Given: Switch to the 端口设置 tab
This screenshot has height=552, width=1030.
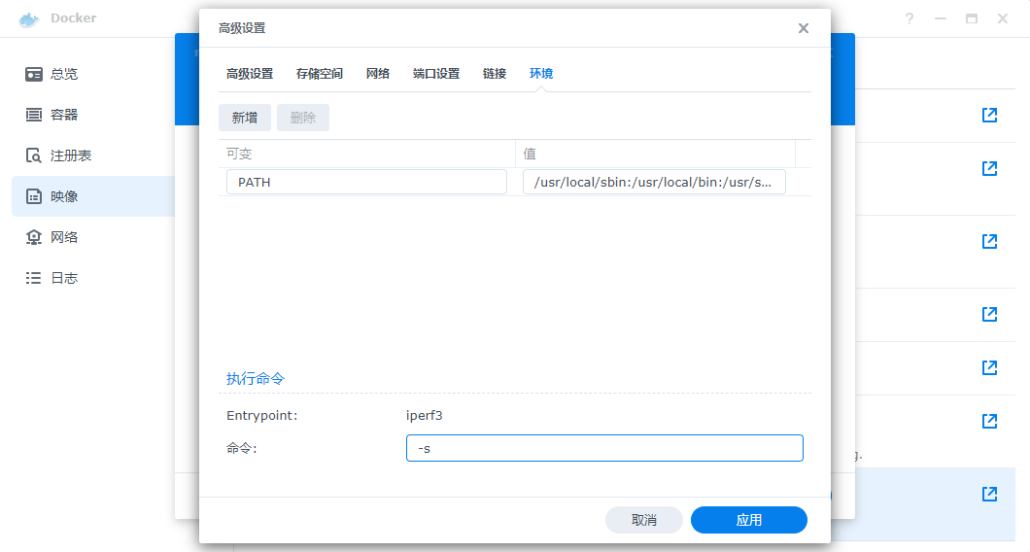Looking at the screenshot, I should [x=436, y=74].
